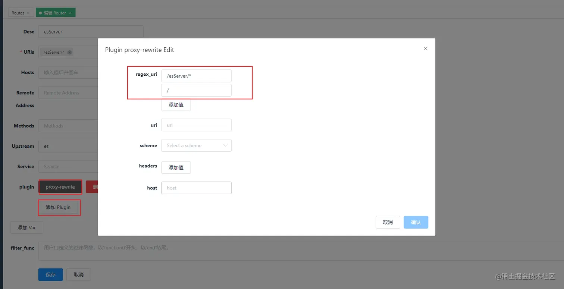Cancel router editing with bottom 取消
The image size is (564, 289).
pos(79,274)
